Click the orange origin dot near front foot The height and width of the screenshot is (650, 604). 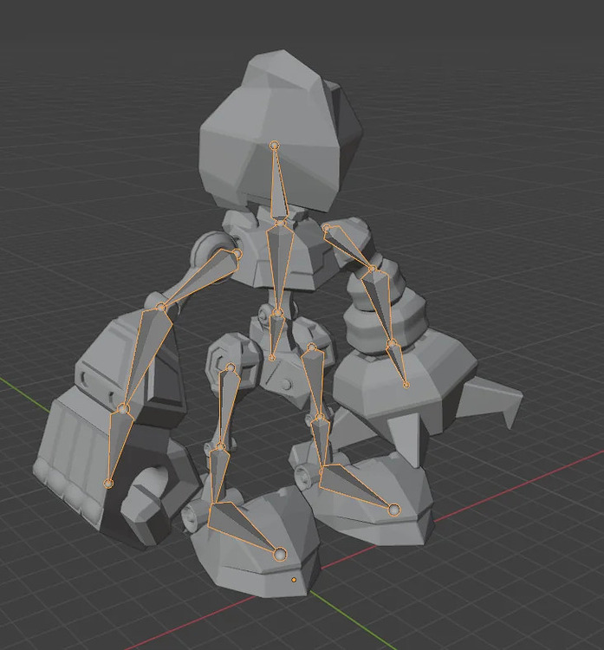[294, 580]
